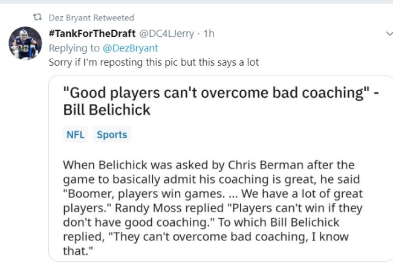Open the Dez Bryant Retweeted link
Screen dimensions: 393x267
91,18
